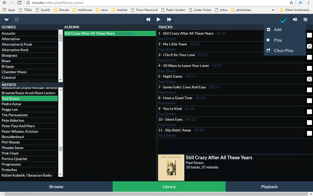Select the Bluegrass genre

click(30, 55)
